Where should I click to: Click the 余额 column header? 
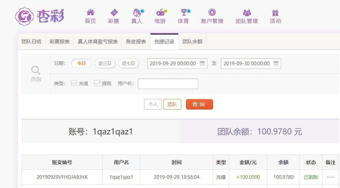pyautogui.click(x=283, y=162)
